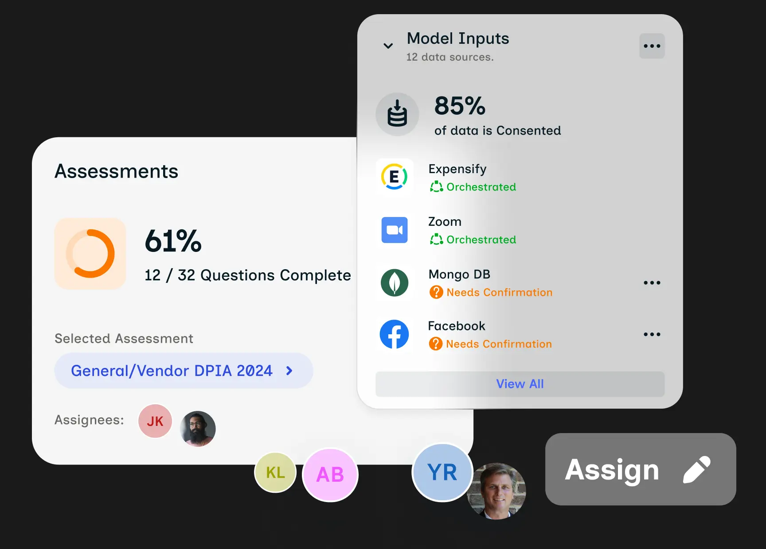766x549 pixels.
Task: Open General/Vendor DPIA 2024 assessment
Action: 183,371
